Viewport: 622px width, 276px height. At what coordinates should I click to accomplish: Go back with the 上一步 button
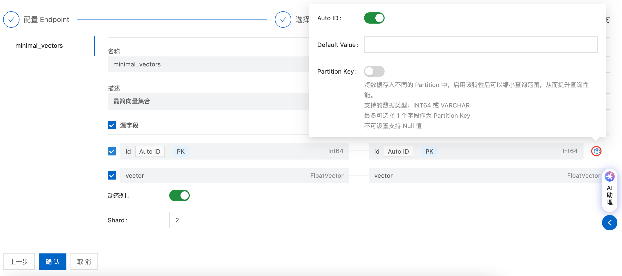pyautogui.click(x=19, y=262)
